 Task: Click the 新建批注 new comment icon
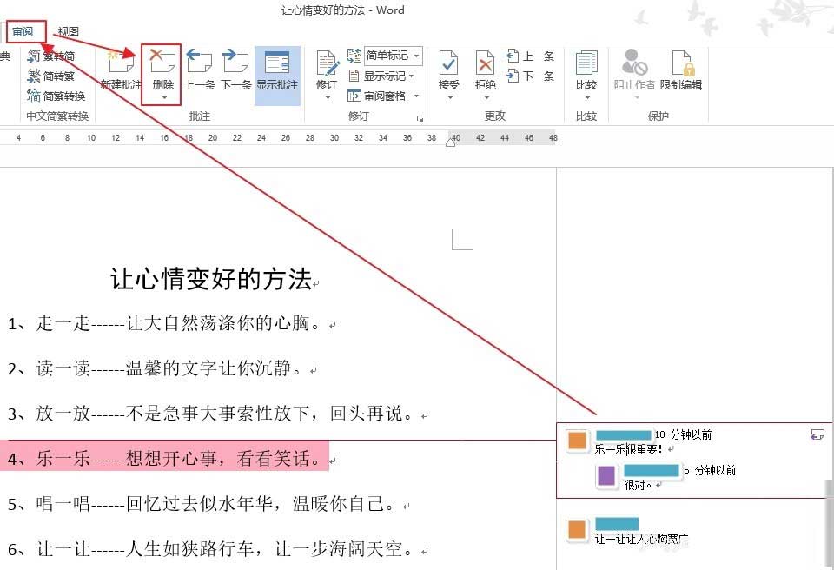pyautogui.click(x=121, y=62)
